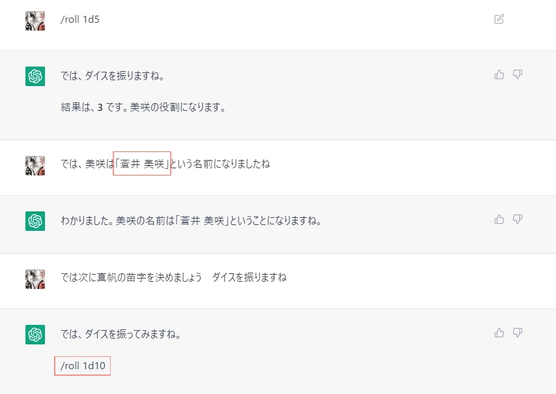Thumbs up the reply "では、ダイスを振りますね。"
Viewport: 556px width, 394px height.
tap(499, 74)
